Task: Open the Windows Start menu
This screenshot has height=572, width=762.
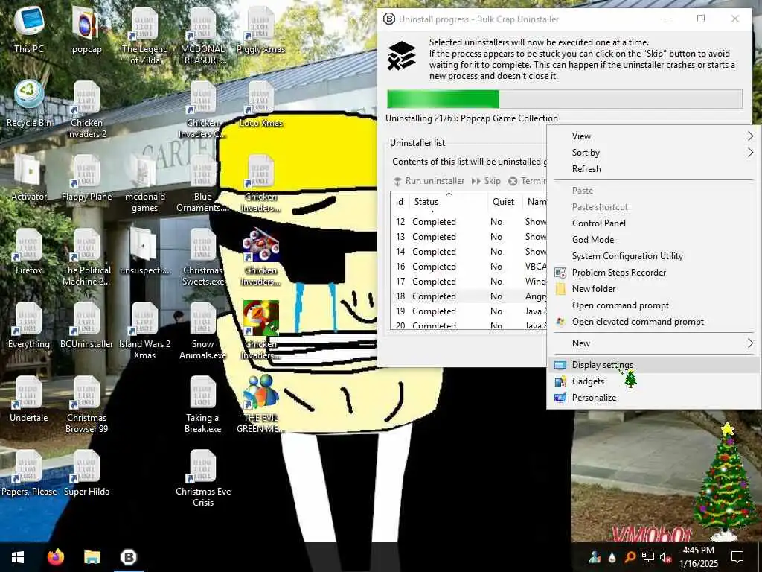Action: [18, 557]
